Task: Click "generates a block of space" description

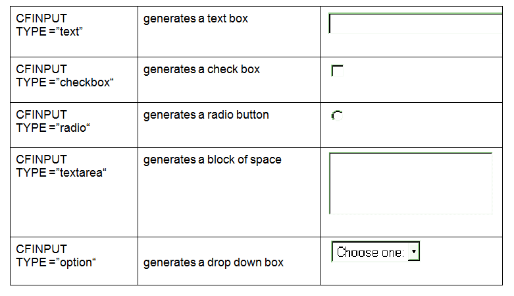Action: pos(212,160)
